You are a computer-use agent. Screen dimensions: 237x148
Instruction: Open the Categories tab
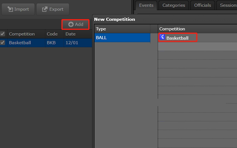174,5
